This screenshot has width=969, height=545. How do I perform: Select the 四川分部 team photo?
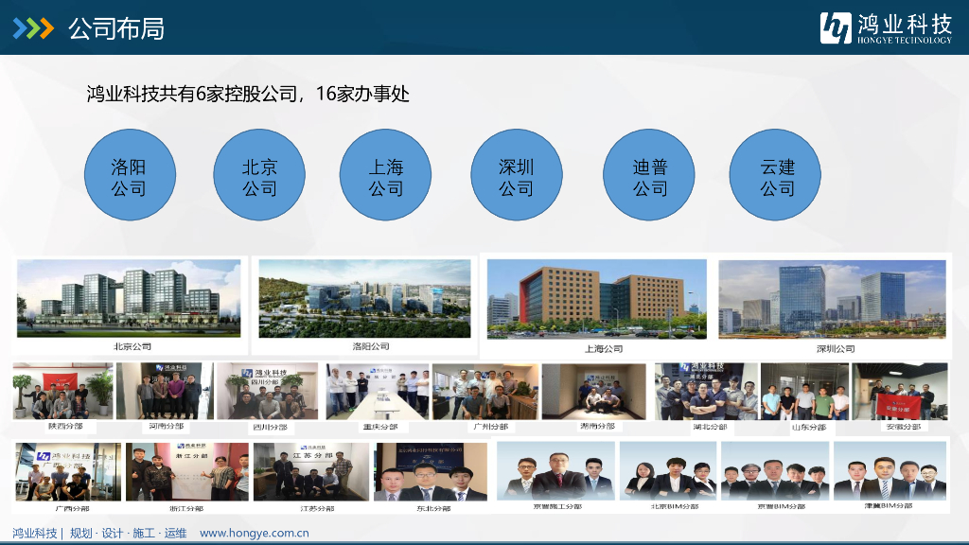(267, 391)
